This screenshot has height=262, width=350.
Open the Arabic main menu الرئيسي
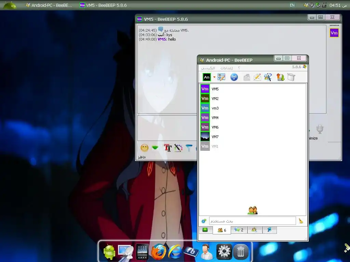point(208,68)
